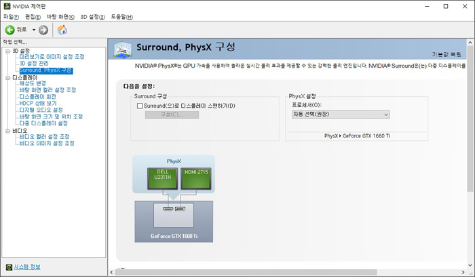Click the left display port connector icon
475x277 pixels.
click(x=168, y=209)
